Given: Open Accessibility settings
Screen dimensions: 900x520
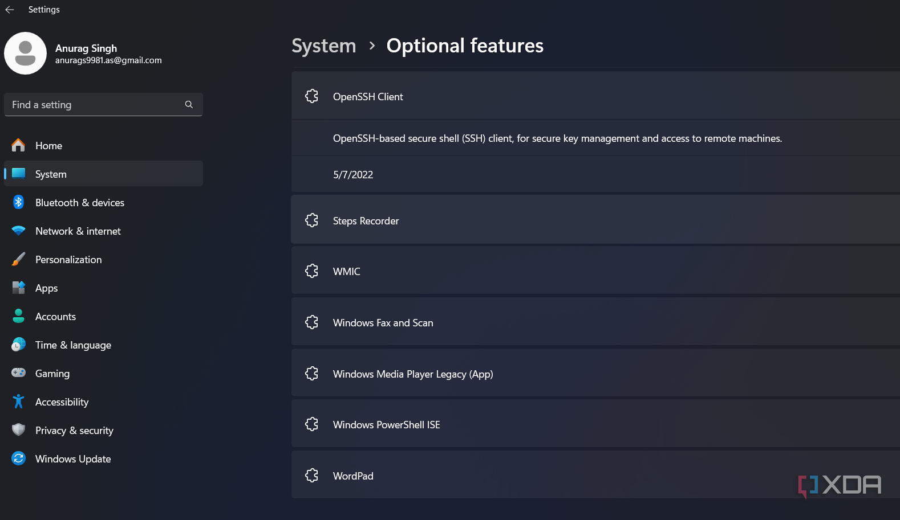Looking at the screenshot, I should tap(103, 402).
